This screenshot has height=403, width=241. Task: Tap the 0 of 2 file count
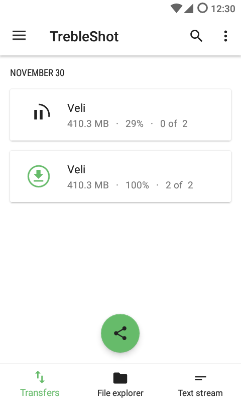(x=174, y=123)
